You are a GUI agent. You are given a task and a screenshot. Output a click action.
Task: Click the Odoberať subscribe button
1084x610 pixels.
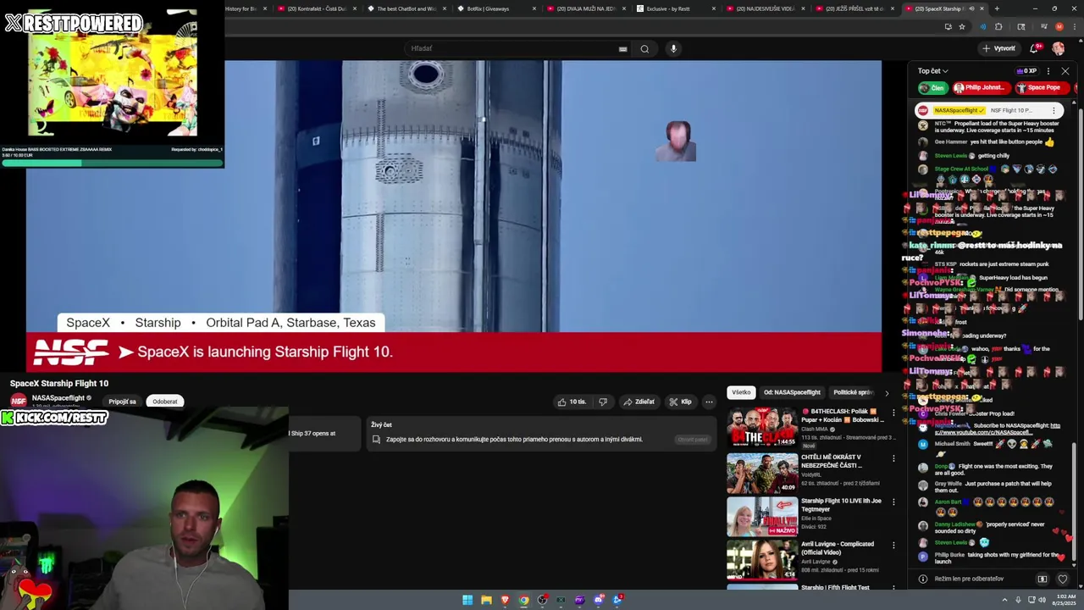[165, 402]
